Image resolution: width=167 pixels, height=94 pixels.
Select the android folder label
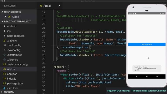[x=11, y=26]
